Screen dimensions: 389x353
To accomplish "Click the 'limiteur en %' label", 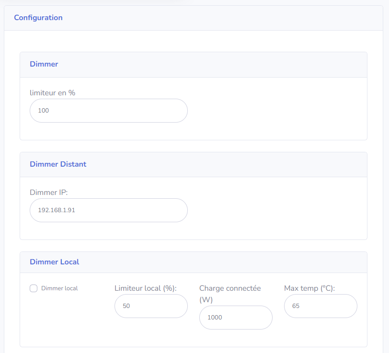I will coord(53,93).
